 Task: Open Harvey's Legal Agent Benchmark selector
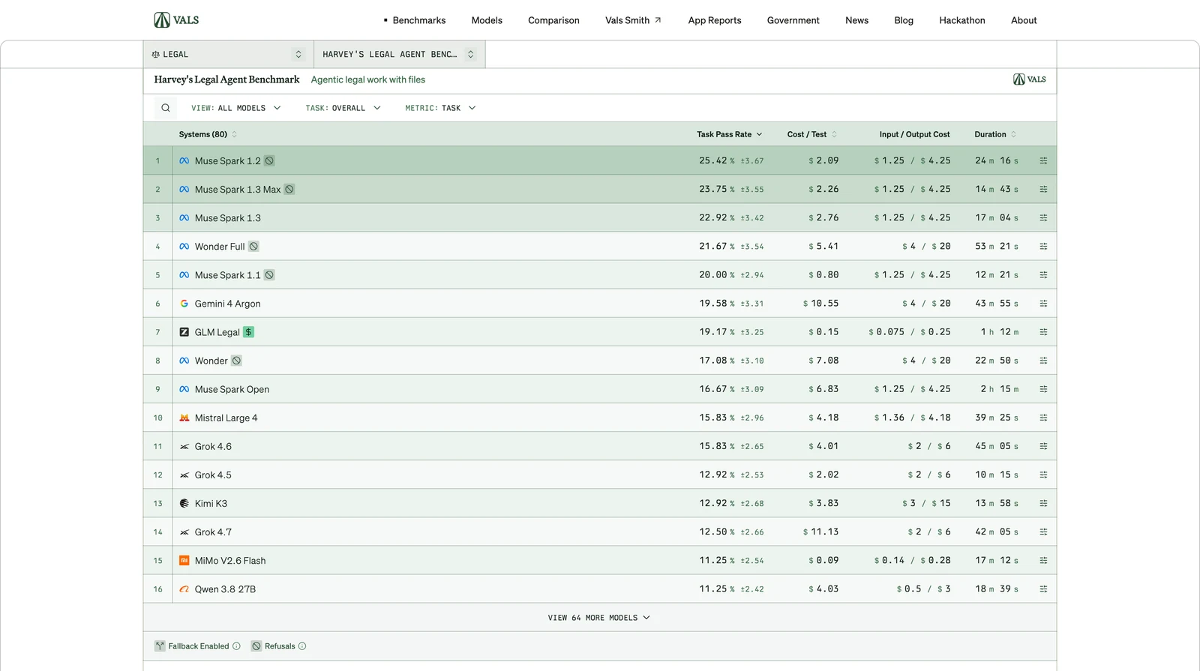[399, 54]
